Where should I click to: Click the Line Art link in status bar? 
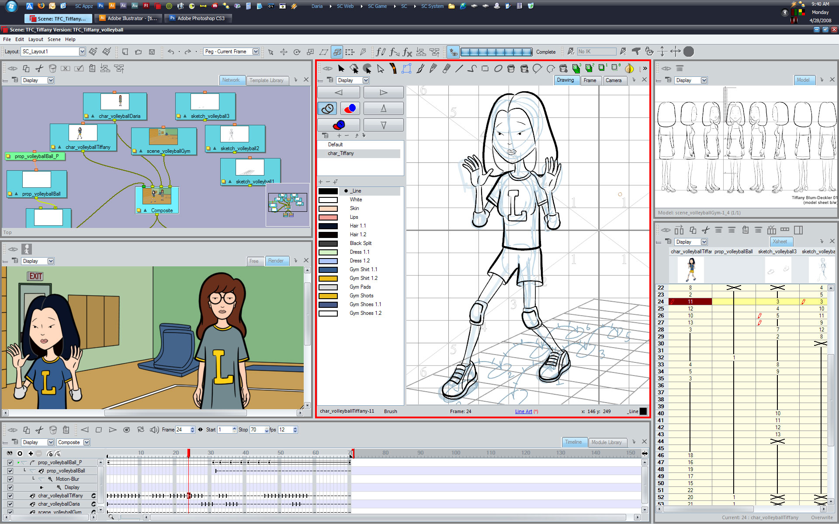[524, 411]
